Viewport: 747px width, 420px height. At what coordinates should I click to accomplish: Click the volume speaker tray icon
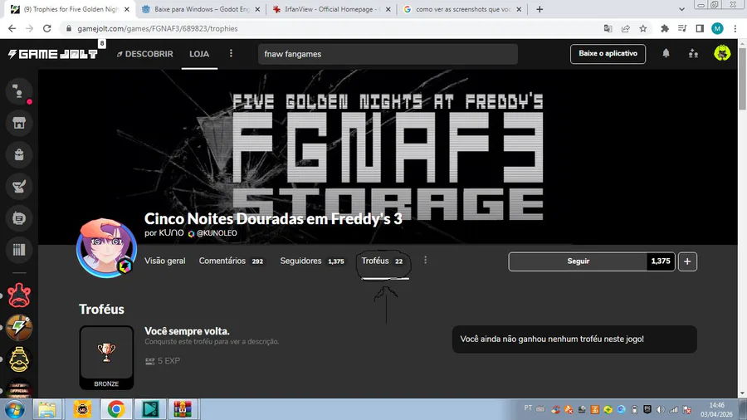click(x=661, y=409)
